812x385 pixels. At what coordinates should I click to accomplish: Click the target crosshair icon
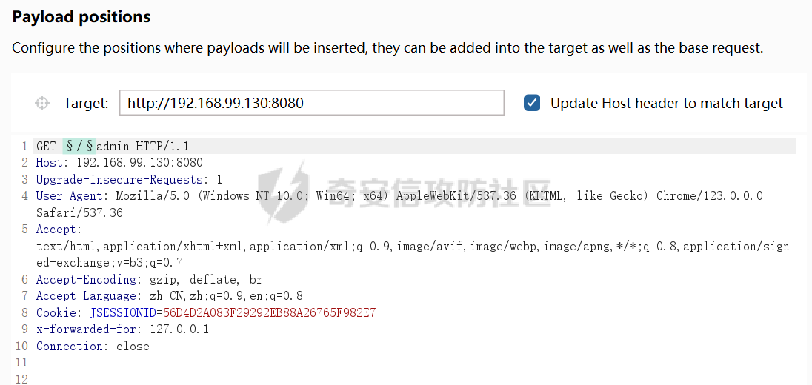(42, 103)
